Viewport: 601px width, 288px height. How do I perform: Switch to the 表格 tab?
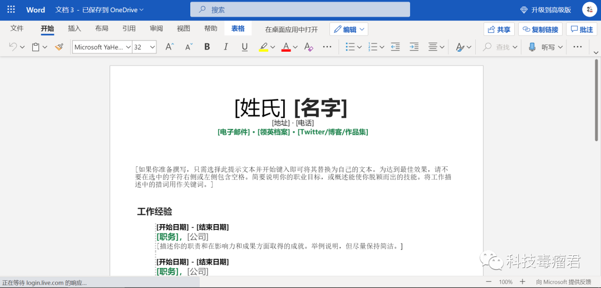coord(238,28)
